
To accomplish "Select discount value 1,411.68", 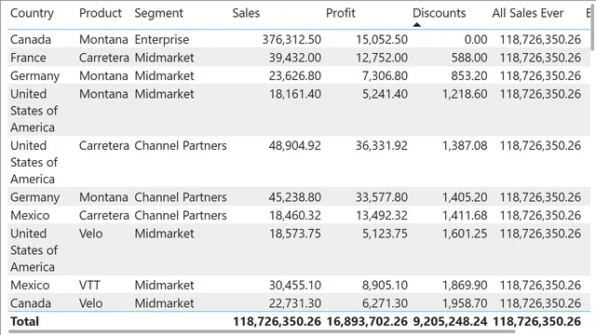I will coord(465,215).
